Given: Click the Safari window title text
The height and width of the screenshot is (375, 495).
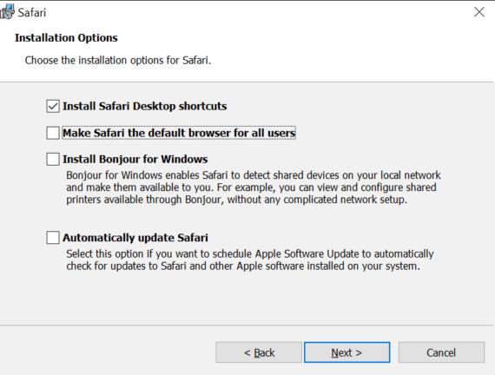Looking at the screenshot, I should point(32,13).
